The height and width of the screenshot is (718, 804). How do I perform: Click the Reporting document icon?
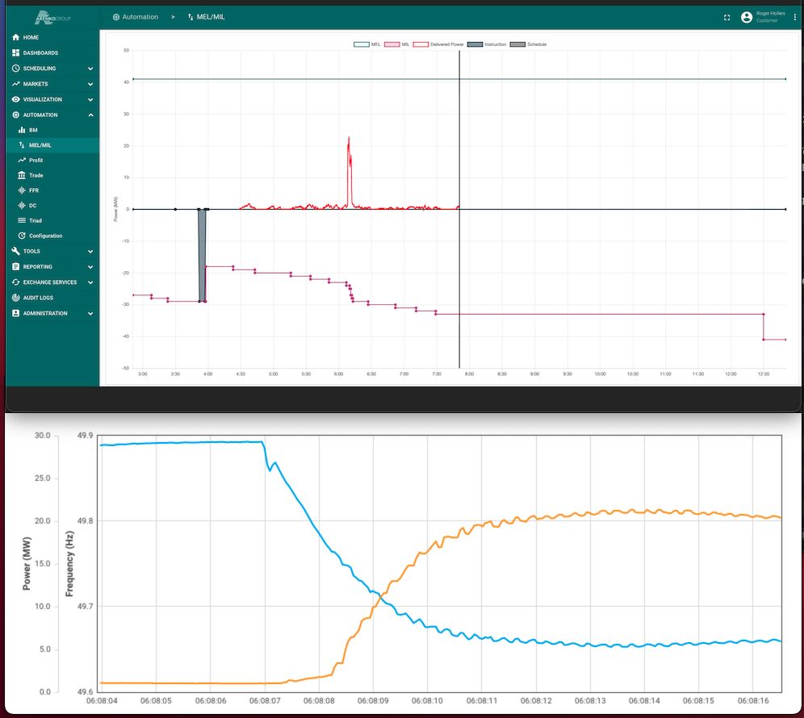point(15,266)
